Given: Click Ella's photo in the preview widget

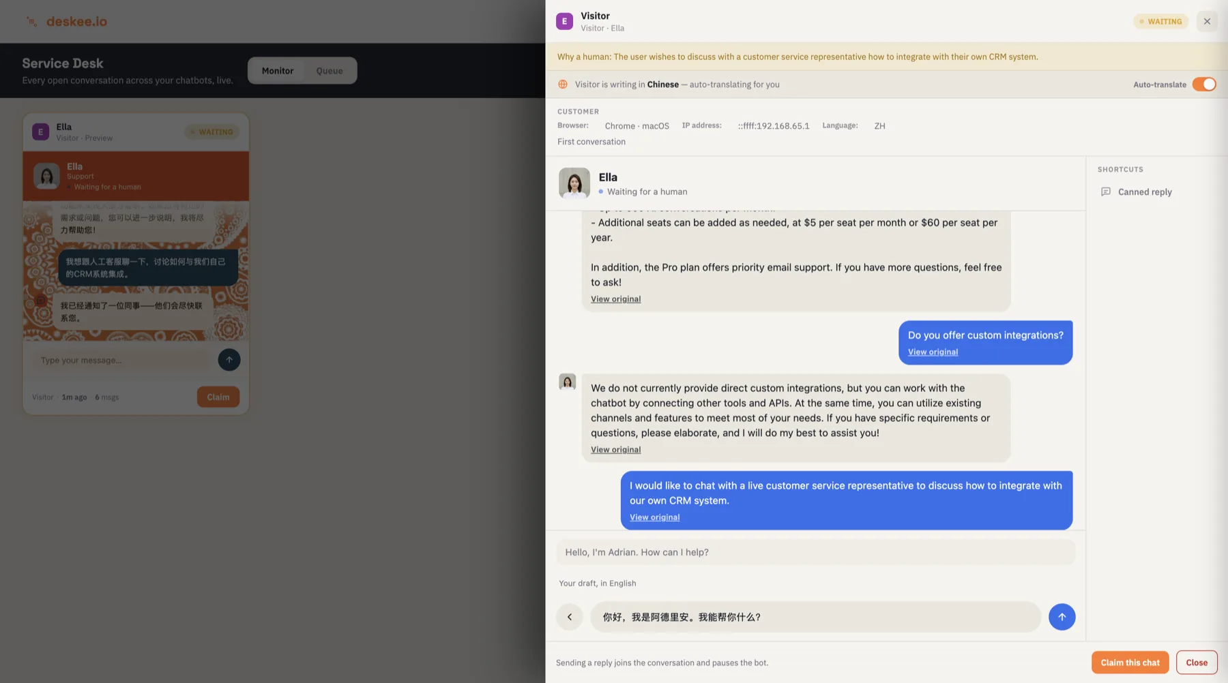Looking at the screenshot, I should [x=46, y=176].
